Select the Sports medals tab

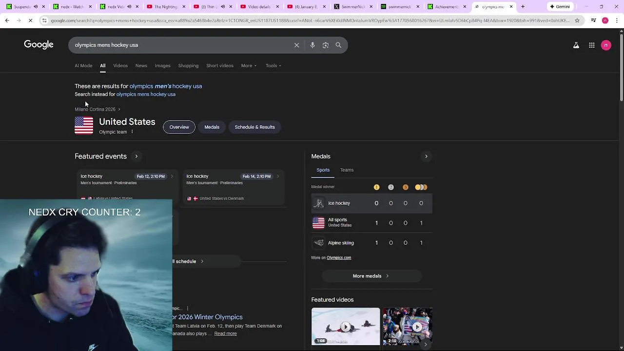(x=323, y=170)
